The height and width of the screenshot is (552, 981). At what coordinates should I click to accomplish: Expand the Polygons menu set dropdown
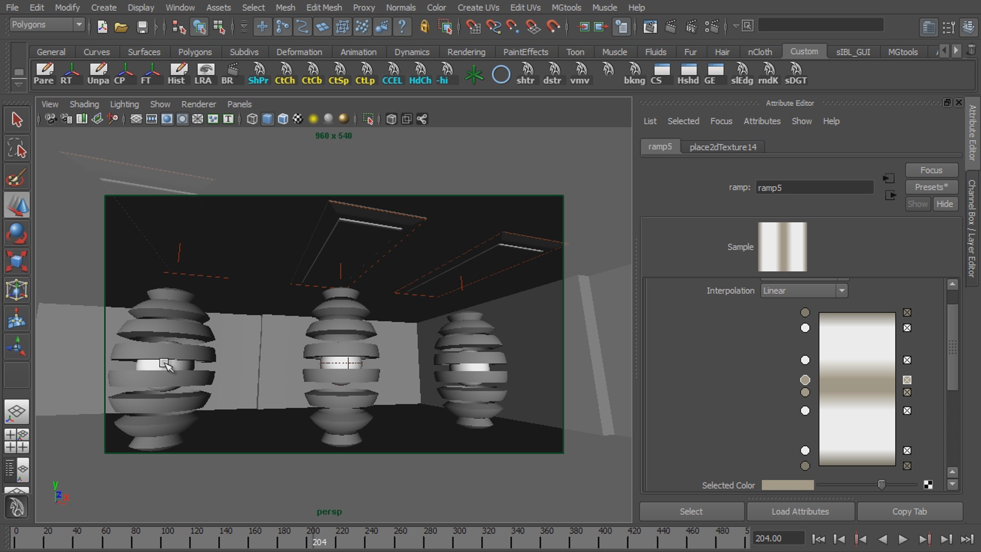pos(46,25)
